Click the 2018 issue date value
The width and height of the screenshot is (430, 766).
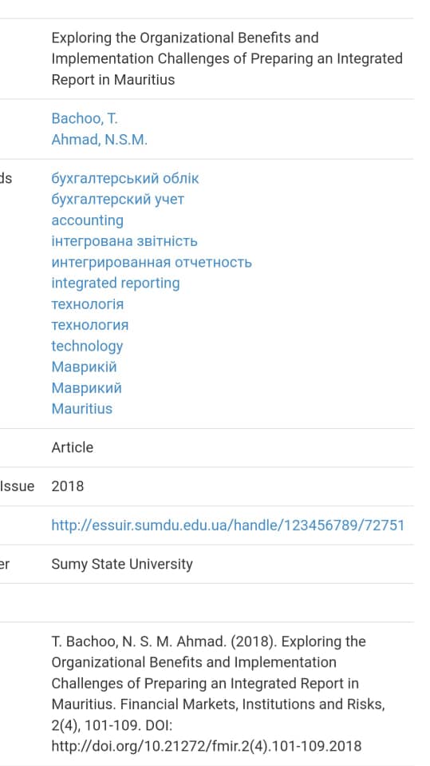pyautogui.click(x=67, y=486)
